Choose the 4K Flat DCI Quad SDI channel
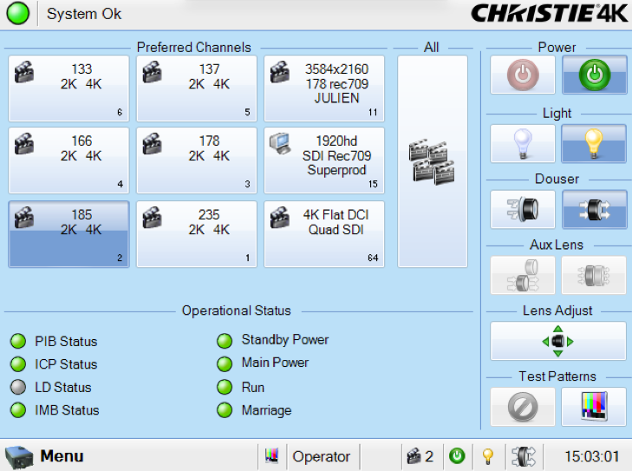Image resolution: width=632 pixels, height=471 pixels. (324, 233)
